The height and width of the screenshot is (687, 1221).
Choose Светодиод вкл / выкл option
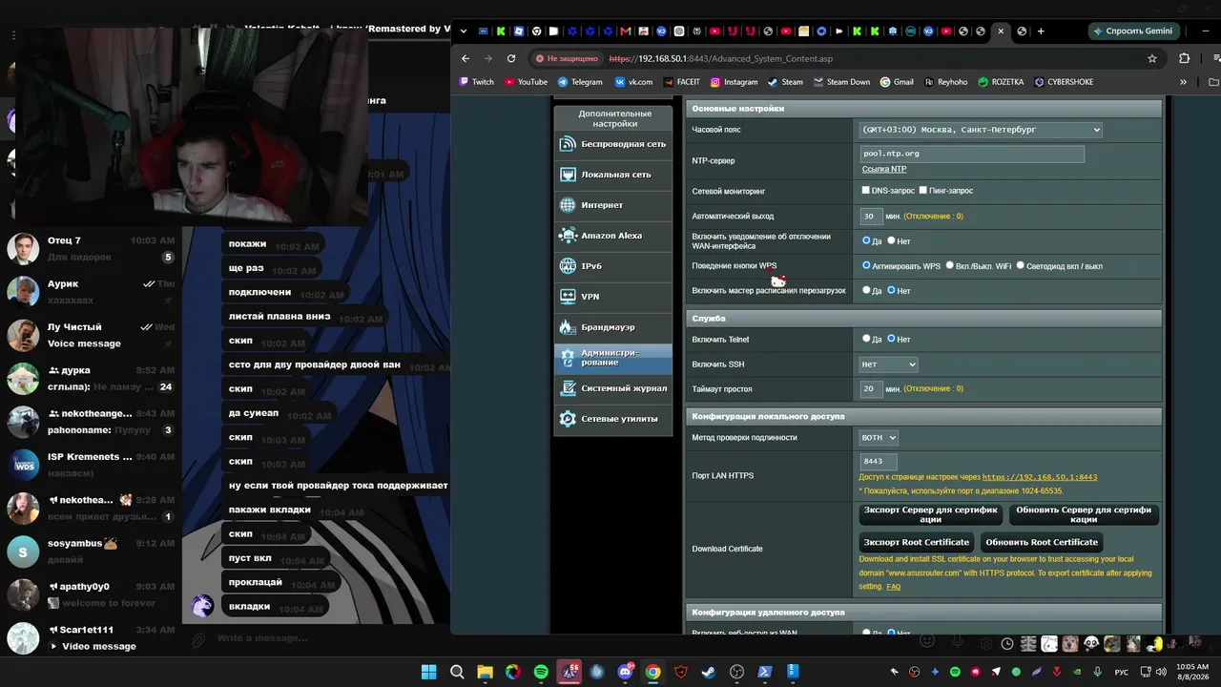point(1021,265)
